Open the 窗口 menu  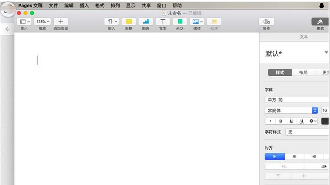(x=161, y=6)
